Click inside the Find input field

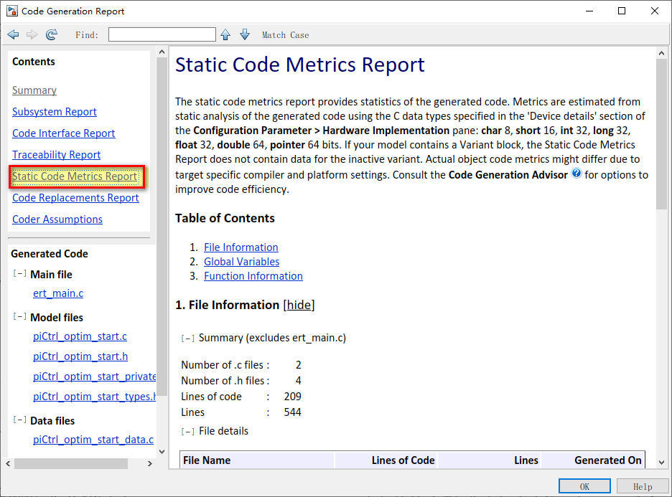tap(162, 34)
